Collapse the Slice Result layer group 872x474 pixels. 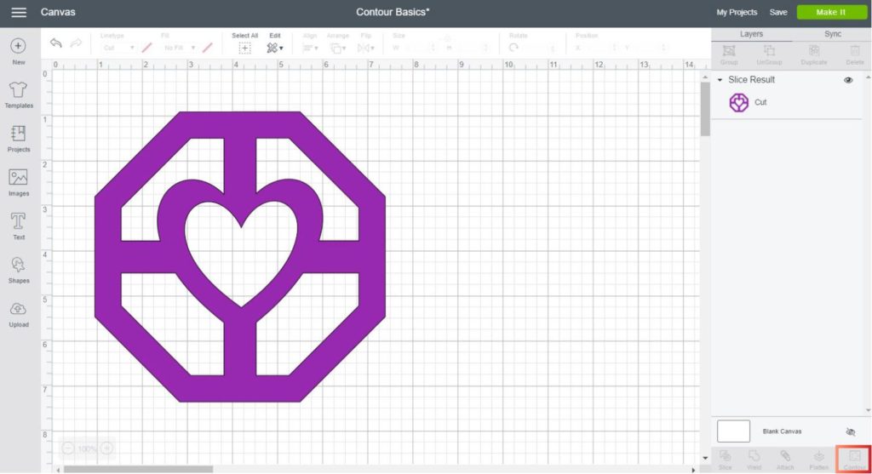(x=720, y=80)
